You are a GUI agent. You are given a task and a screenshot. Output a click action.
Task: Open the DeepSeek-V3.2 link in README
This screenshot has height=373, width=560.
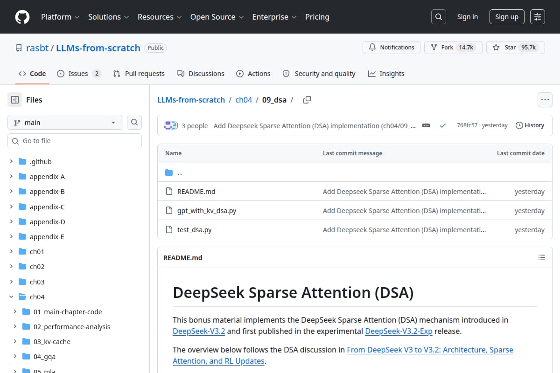[199, 332]
